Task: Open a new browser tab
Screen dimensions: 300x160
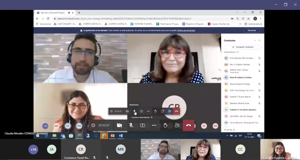Action: pos(79,13)
